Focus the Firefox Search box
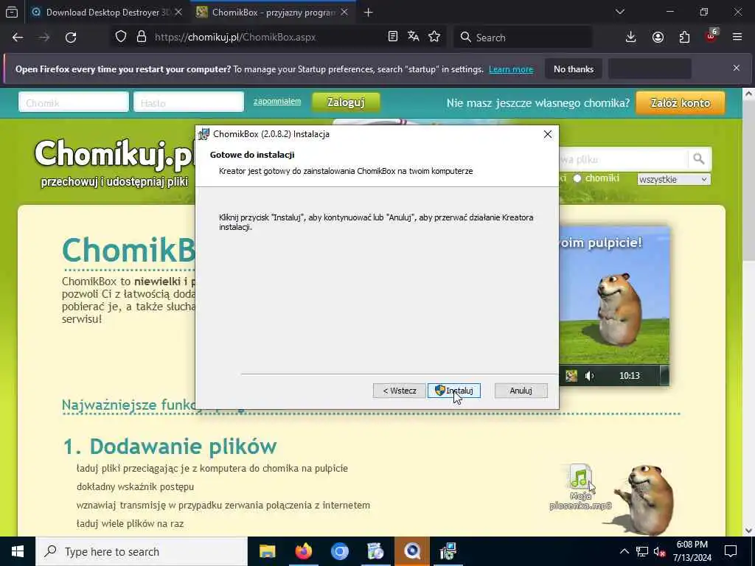Image resolution: width=755 pixels, height=566 pixels. point(523,37)
